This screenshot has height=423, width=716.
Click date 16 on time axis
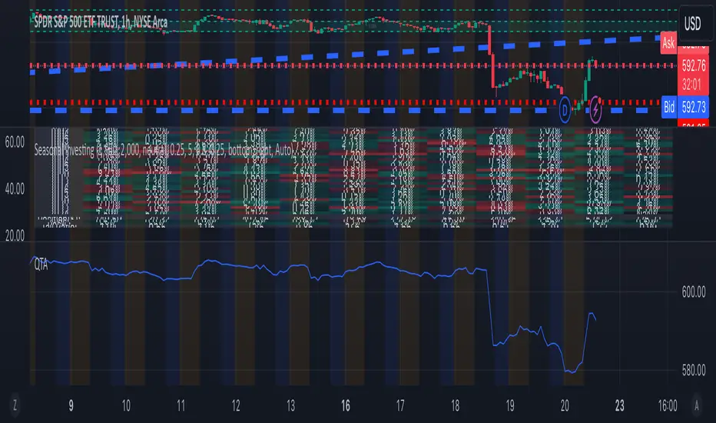346,405
